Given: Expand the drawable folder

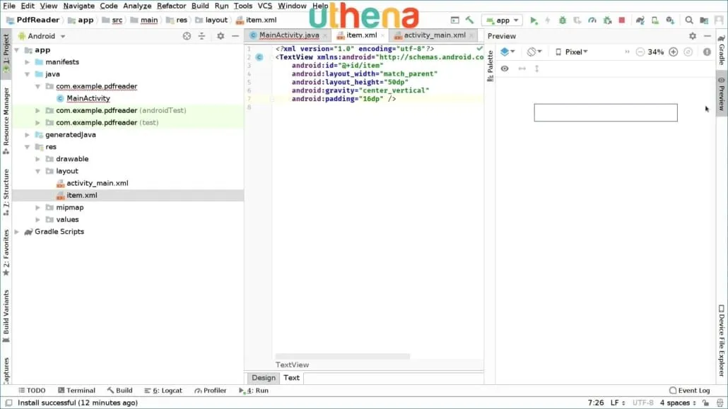Looking at the screenshot, I should point(37,159).
